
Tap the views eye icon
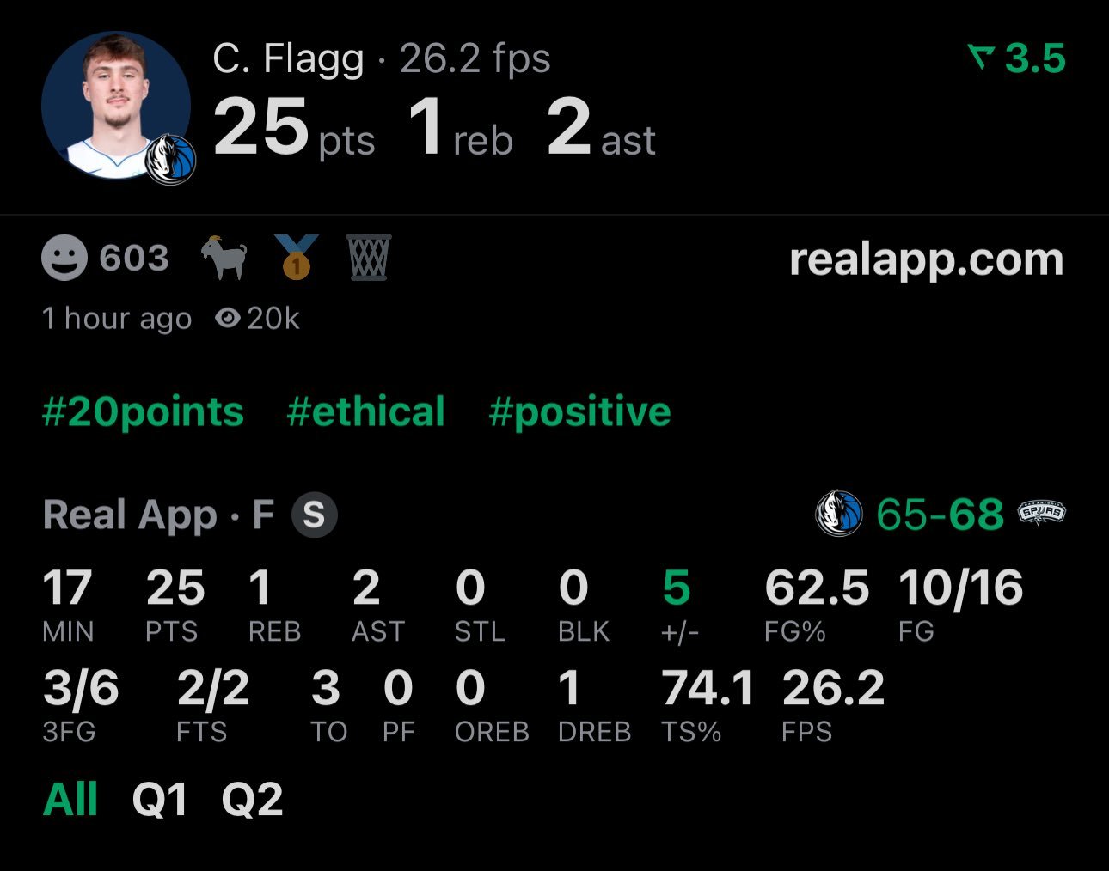pyautogui.click(x=227, y=319)
